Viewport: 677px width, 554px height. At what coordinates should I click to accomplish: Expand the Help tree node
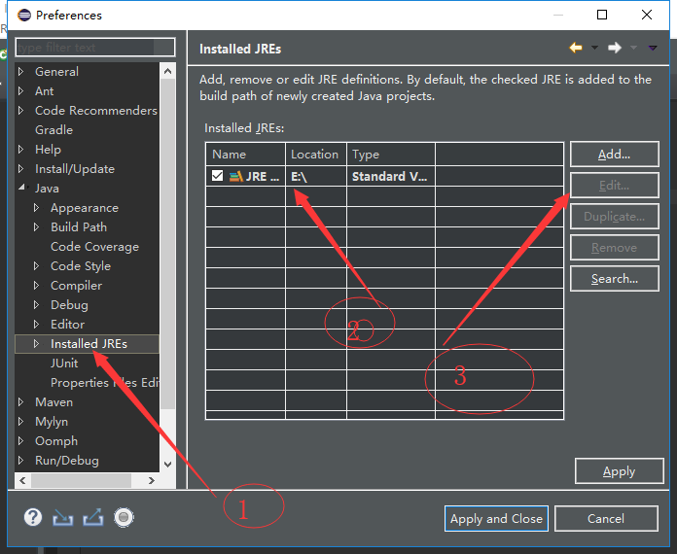[20, 149]
